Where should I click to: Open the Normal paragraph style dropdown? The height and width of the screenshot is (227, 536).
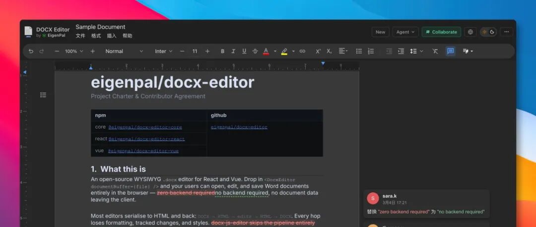pyautogui.click(x=124, y=51)
